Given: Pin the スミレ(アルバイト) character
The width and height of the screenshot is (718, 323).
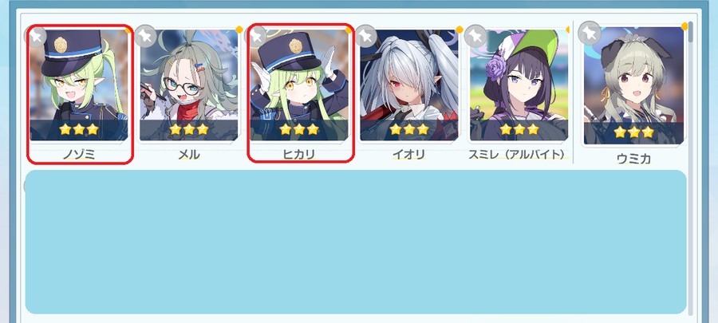Looking at the screenshot, I should [475, 36].
